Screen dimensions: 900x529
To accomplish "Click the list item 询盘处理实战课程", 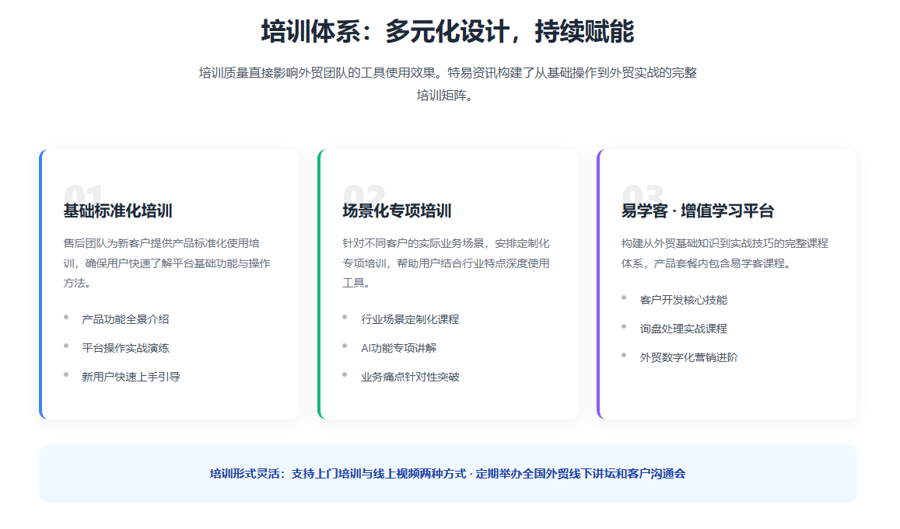I will [x=683, y=329].
